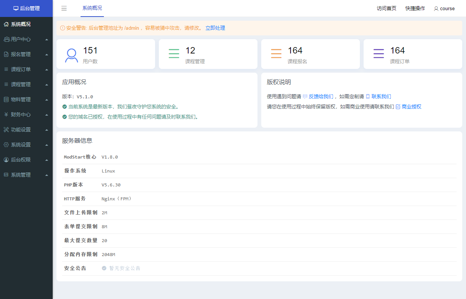Click 164 above the 课程订单 card label
This screenshot has width=466, height=299.
point(397,50)
